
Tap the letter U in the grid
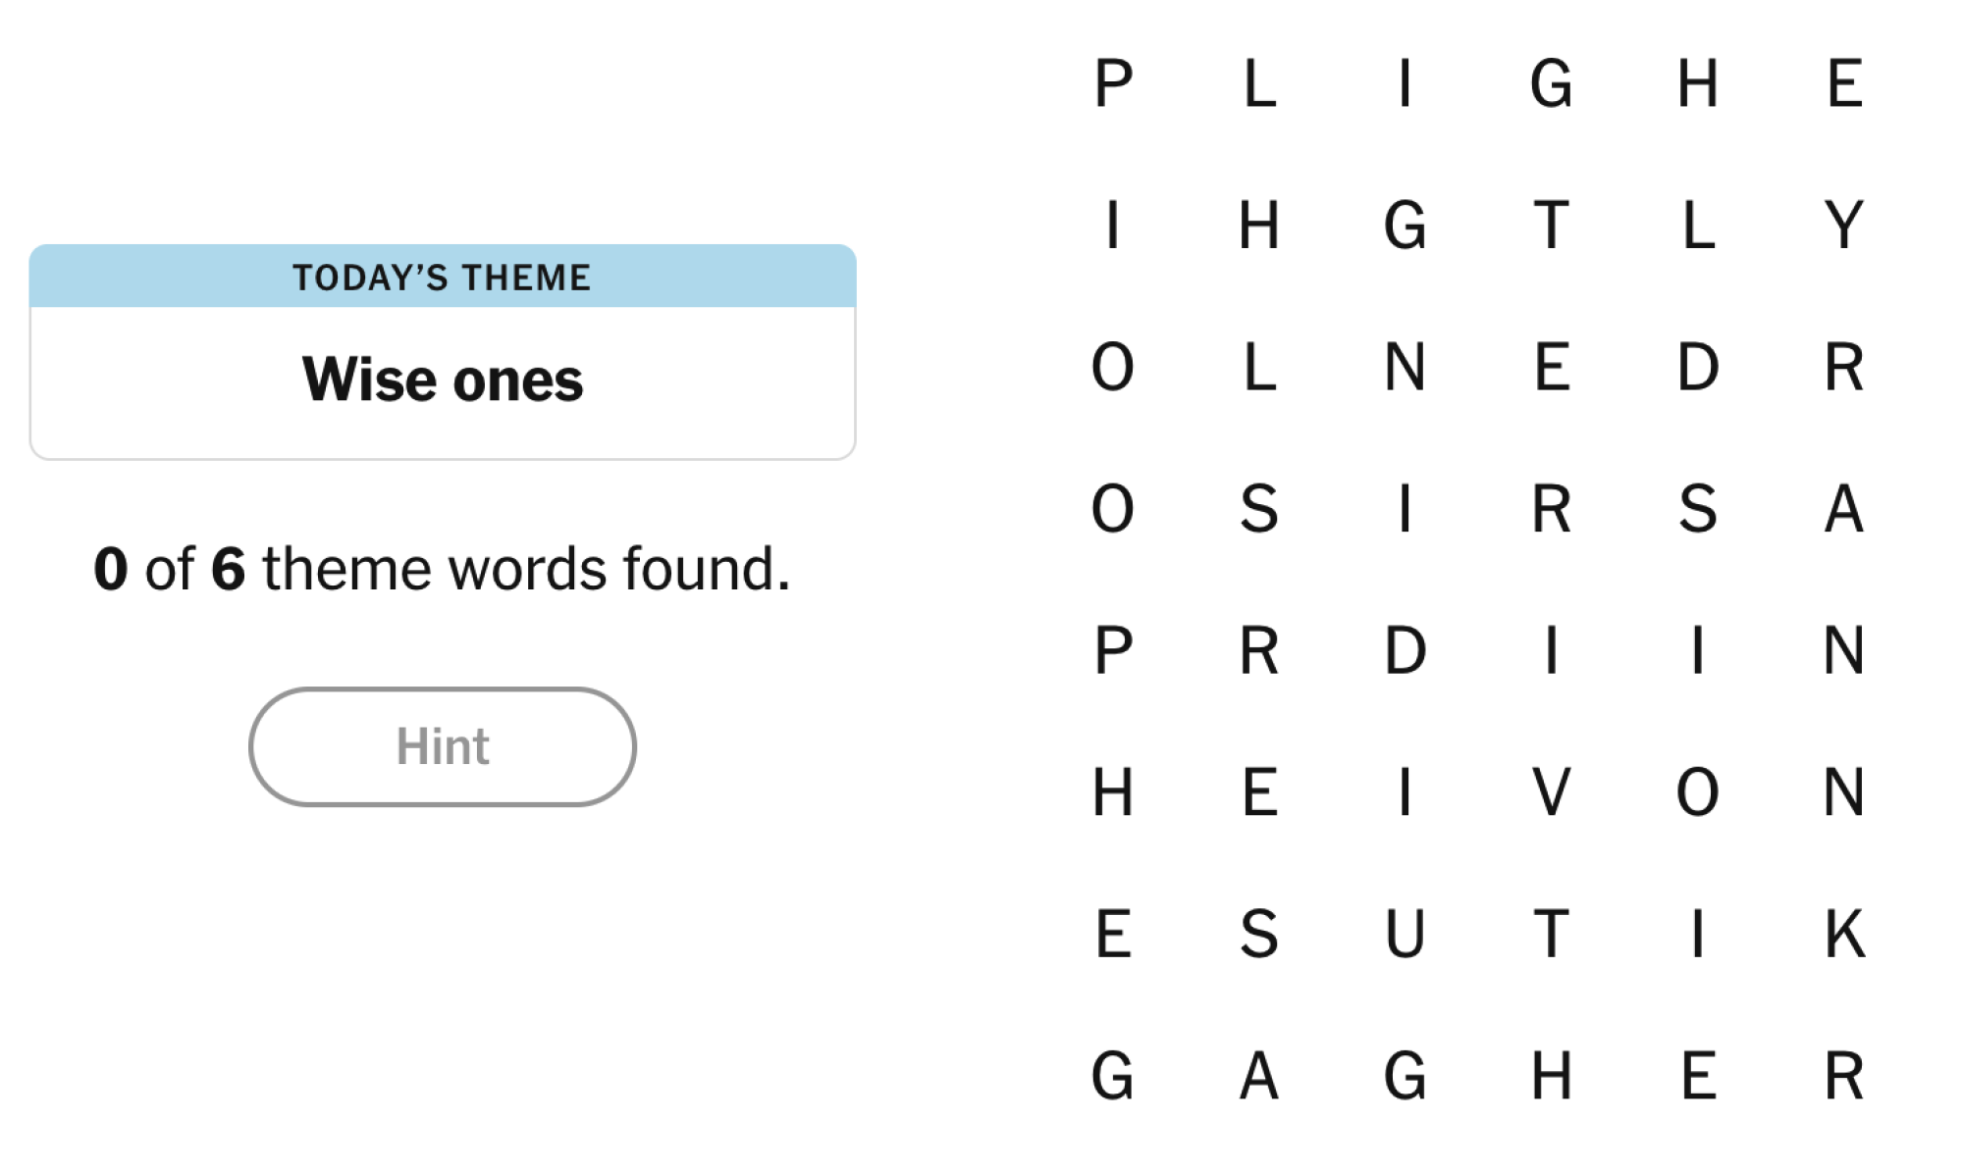coord(1405,934)
